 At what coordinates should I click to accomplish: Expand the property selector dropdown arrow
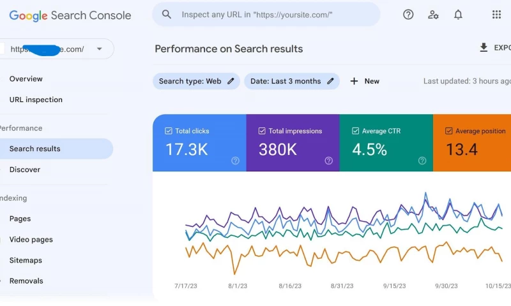click(x=100, y=49)
